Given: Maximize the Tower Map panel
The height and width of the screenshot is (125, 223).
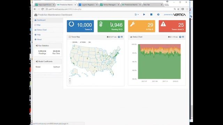Looking at the screenshot, I should (122, 37).
